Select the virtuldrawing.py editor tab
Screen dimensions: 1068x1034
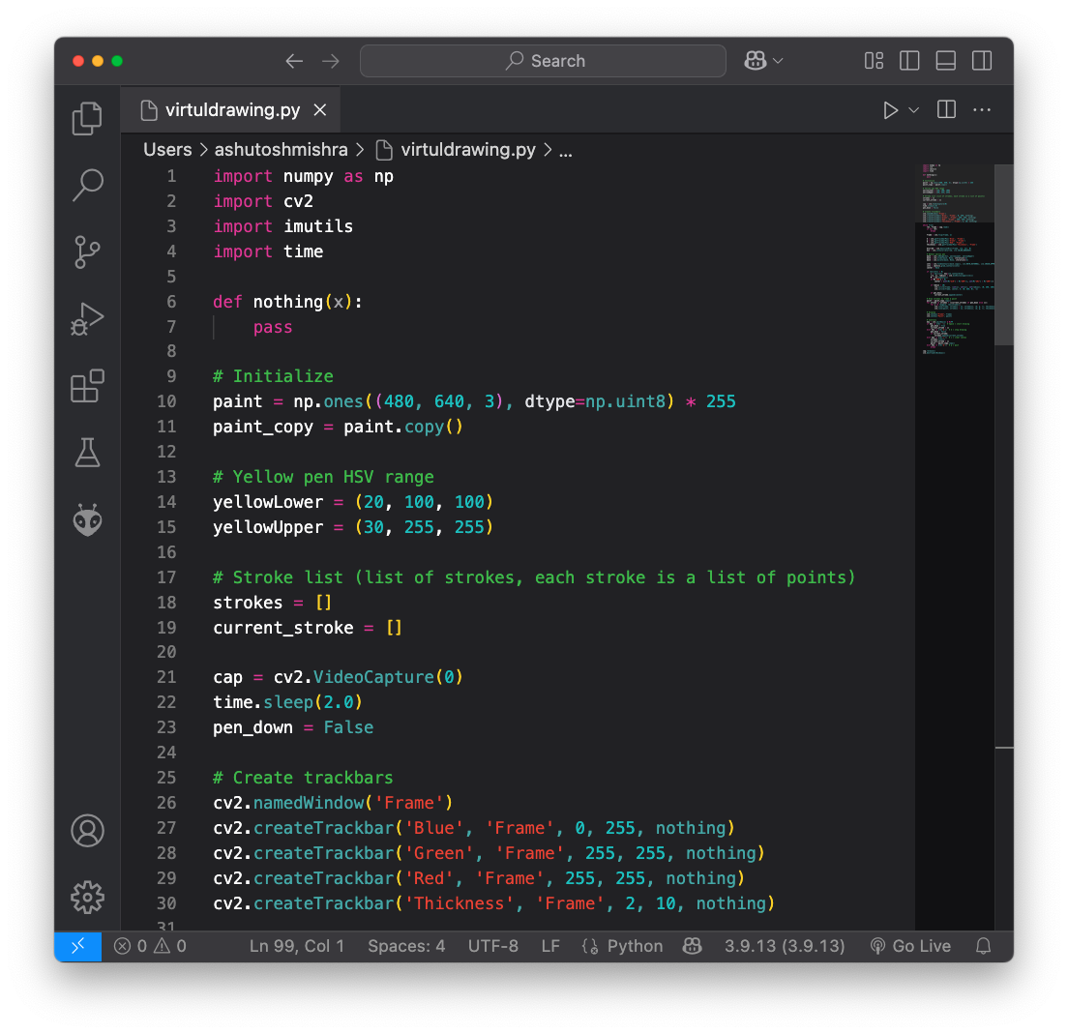(232, 110)
